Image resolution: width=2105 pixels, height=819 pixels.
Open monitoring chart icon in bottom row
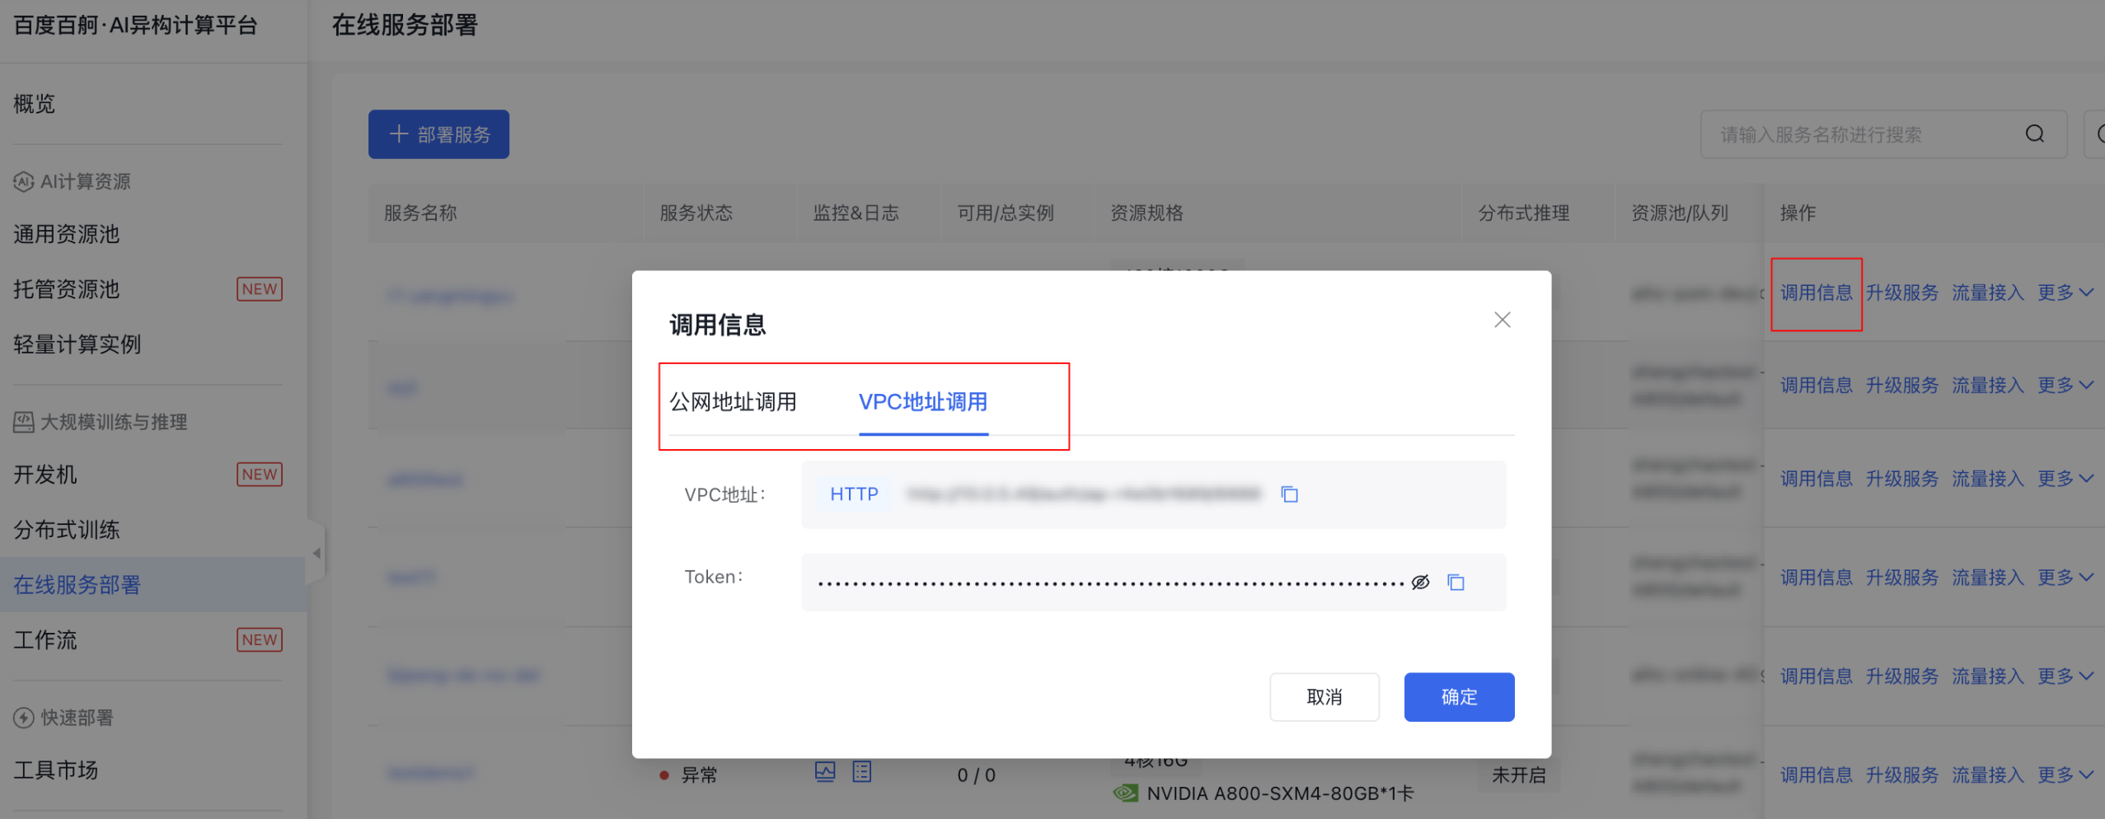824,772
